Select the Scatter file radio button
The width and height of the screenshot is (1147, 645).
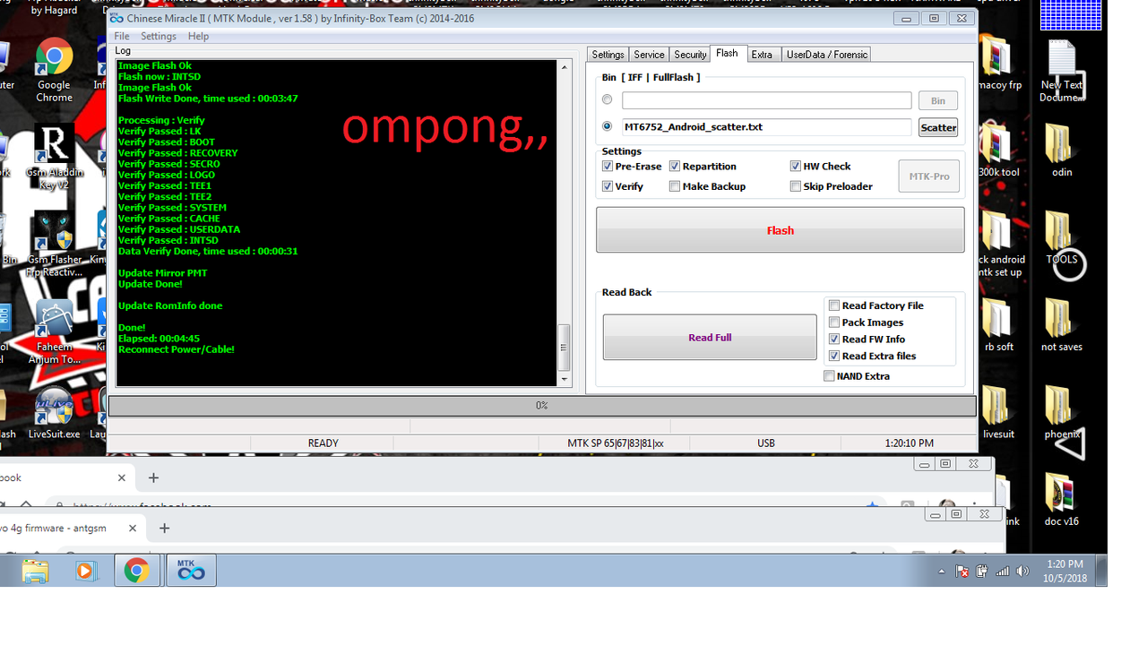click(608, 127)
